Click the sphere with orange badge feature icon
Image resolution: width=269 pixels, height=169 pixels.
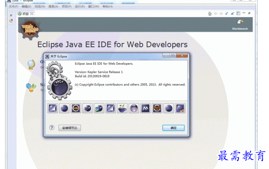pos(180,108)
